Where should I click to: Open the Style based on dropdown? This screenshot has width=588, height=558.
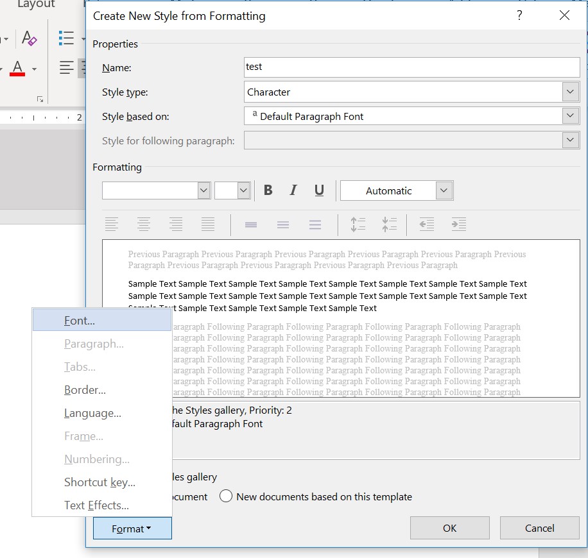(x=571, y=116)
